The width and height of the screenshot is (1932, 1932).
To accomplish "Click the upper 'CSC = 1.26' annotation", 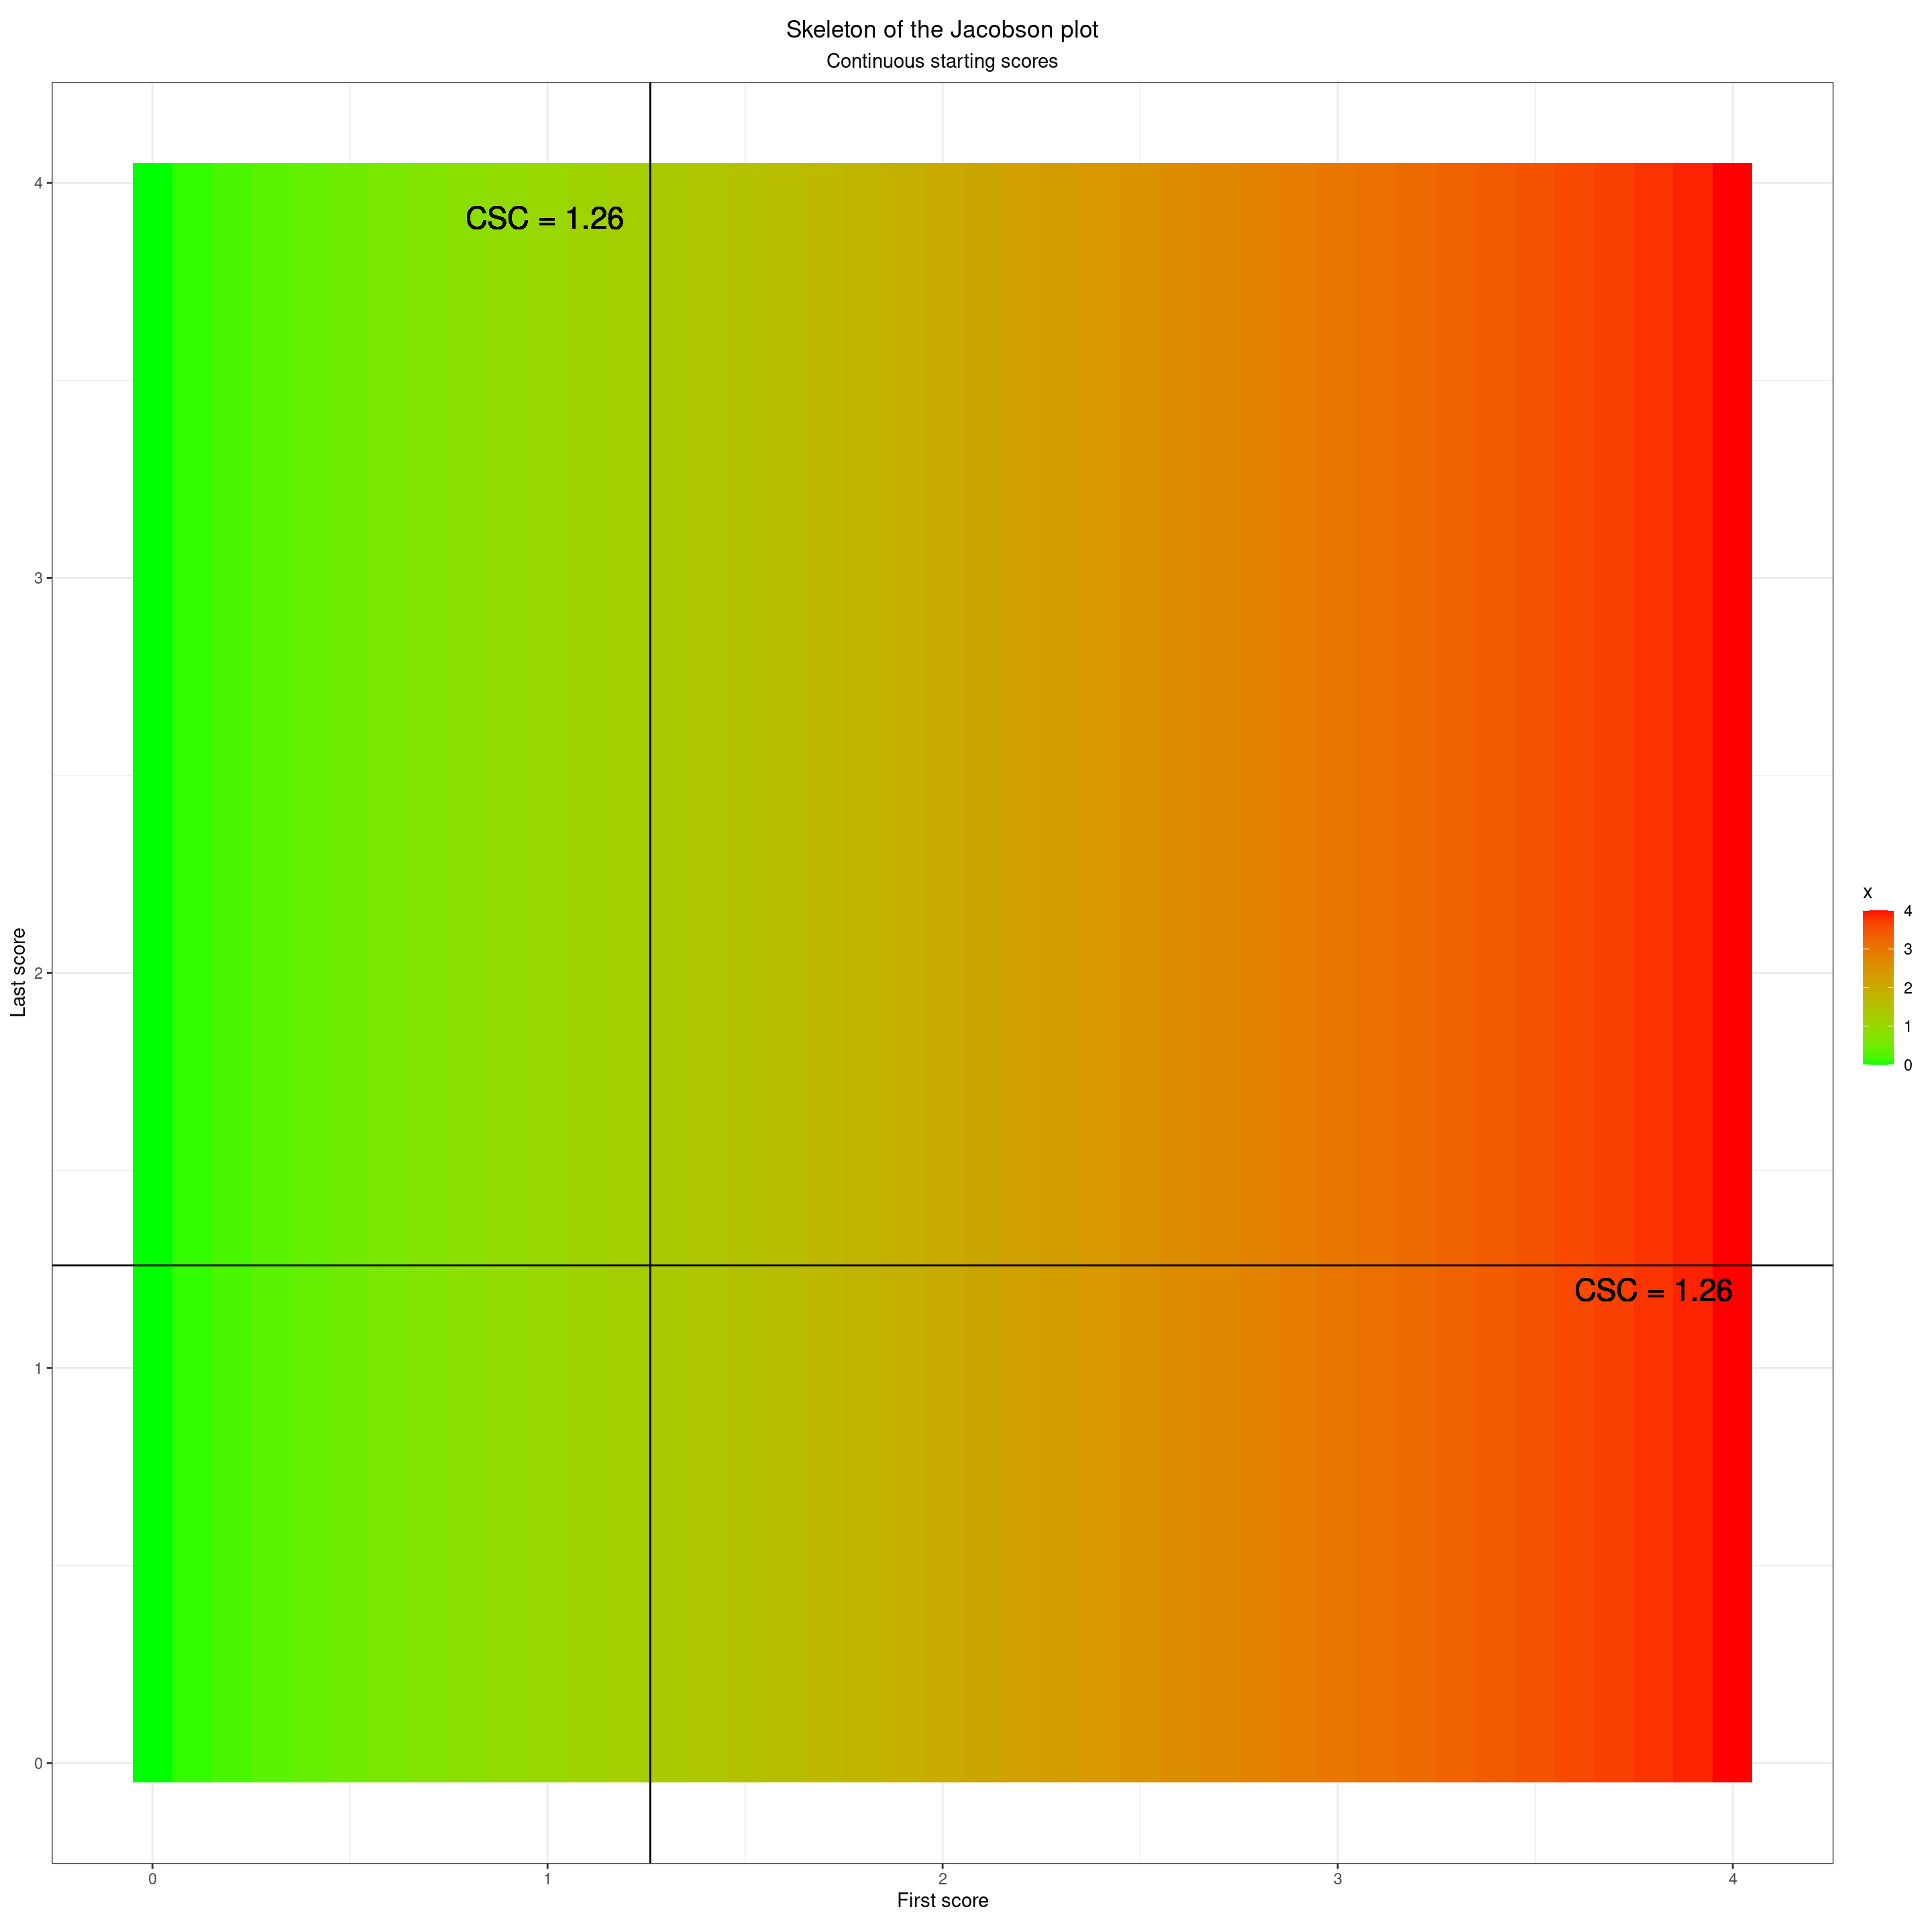I will [x=544, y=219].
